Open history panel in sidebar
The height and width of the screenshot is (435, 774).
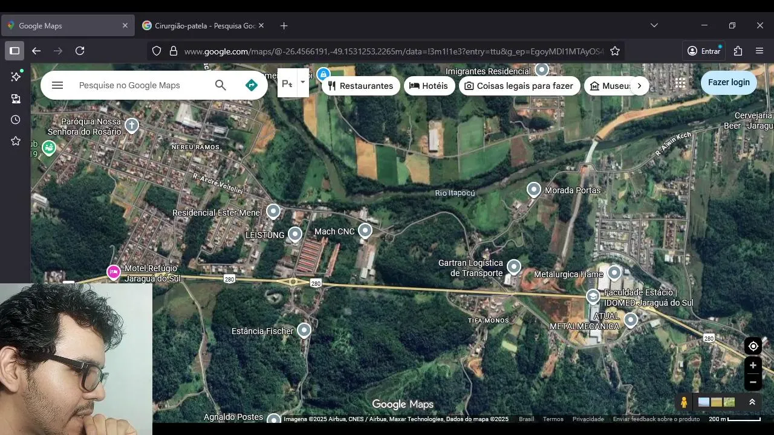(16, 120)
